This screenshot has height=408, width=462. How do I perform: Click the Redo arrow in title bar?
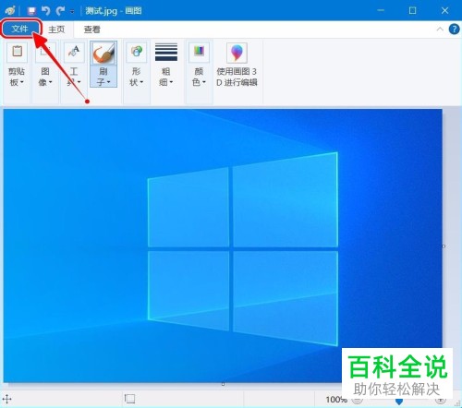point(60,11)
